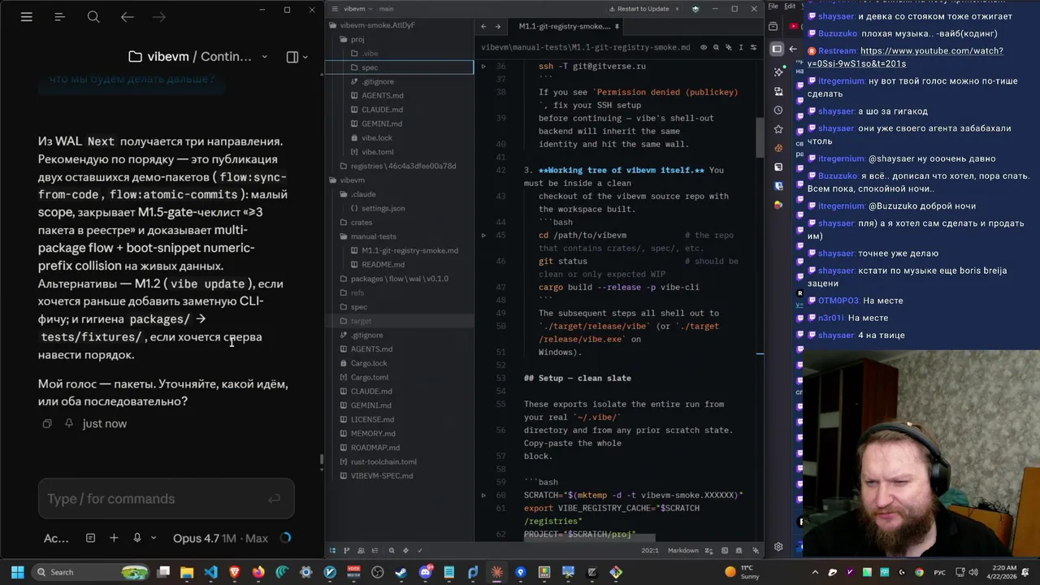Expand layout options chevron next to panel icon
The image size is (1040, 585).
[305, 57]
